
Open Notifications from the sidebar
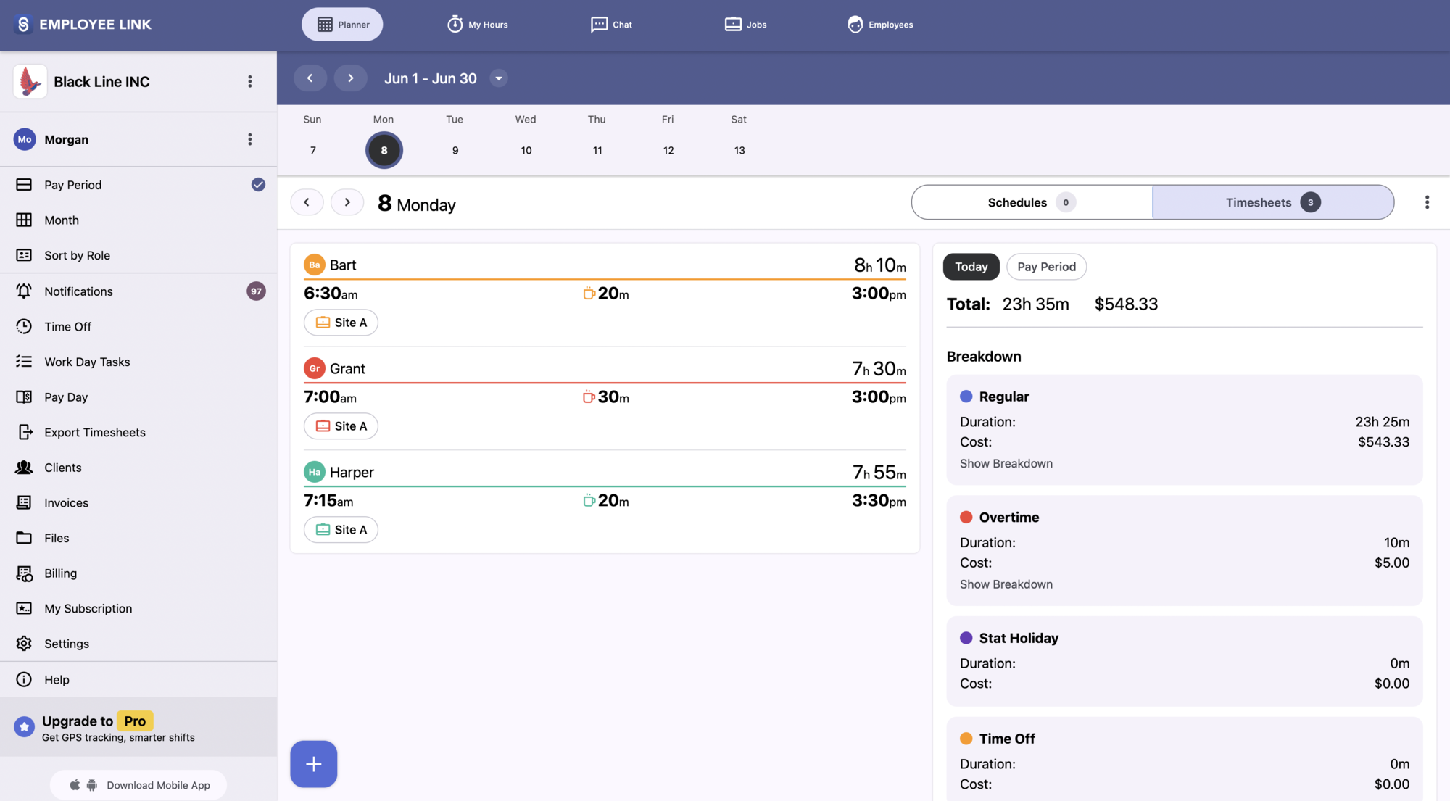(138, 291)
